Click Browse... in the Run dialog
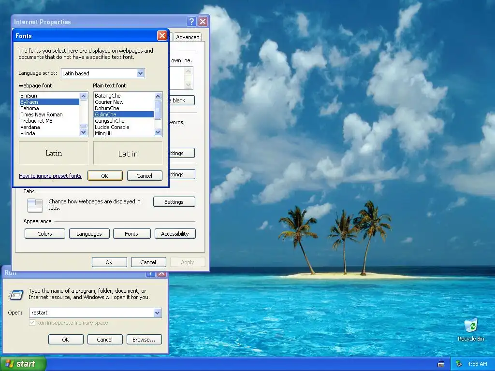 point(144,340)
